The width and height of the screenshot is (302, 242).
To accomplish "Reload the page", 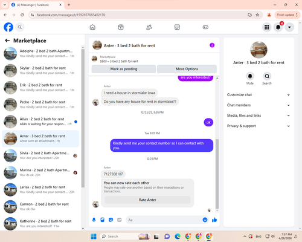I will pyautogui.click(x=22, y=15).
